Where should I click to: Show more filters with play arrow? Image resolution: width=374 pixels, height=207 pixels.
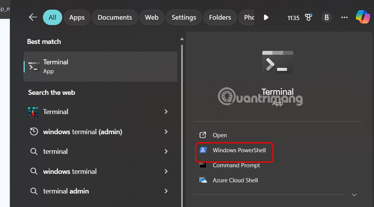point(266,17)
